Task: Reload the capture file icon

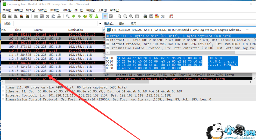Action: coord(53,16)
